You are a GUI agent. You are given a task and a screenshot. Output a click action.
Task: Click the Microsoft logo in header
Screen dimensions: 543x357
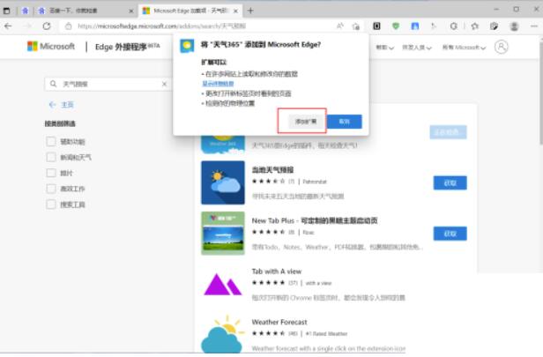(x=51, y=46)
